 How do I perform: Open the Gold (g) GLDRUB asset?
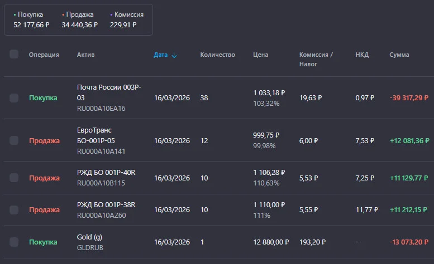coord(90,242)
